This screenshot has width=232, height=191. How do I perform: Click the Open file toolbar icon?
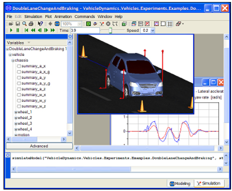click(11, 24)
